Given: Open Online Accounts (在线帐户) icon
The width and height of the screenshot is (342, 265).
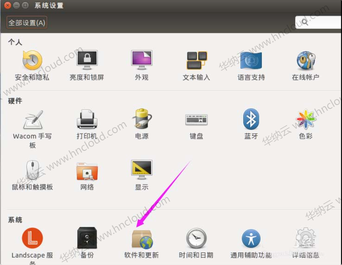Looking at the screenshot, I should 306,61.
